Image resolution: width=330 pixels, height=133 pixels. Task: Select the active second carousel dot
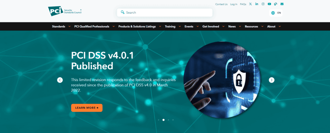pos(163,120)
